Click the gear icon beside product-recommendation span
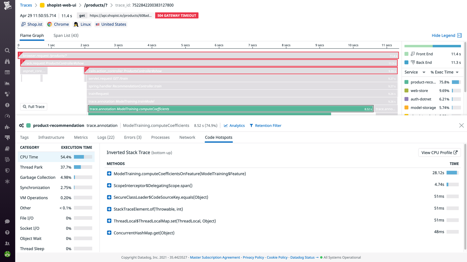This screenshot has height=262, width=467. [x=21, y=125]
